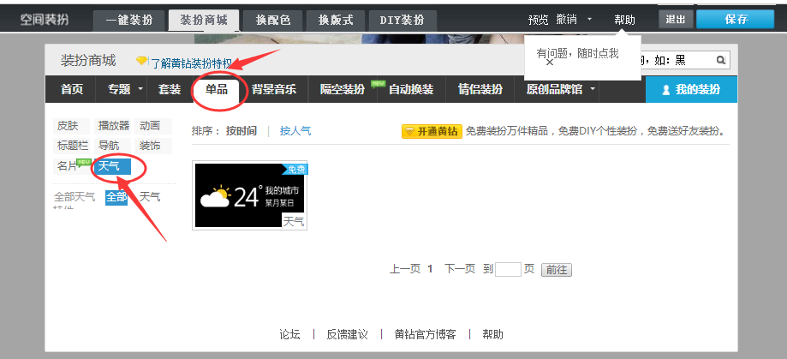The height and width of the screenshot is (359, 787).
Task: Click 预览 in the top bar
Action: 539,20
